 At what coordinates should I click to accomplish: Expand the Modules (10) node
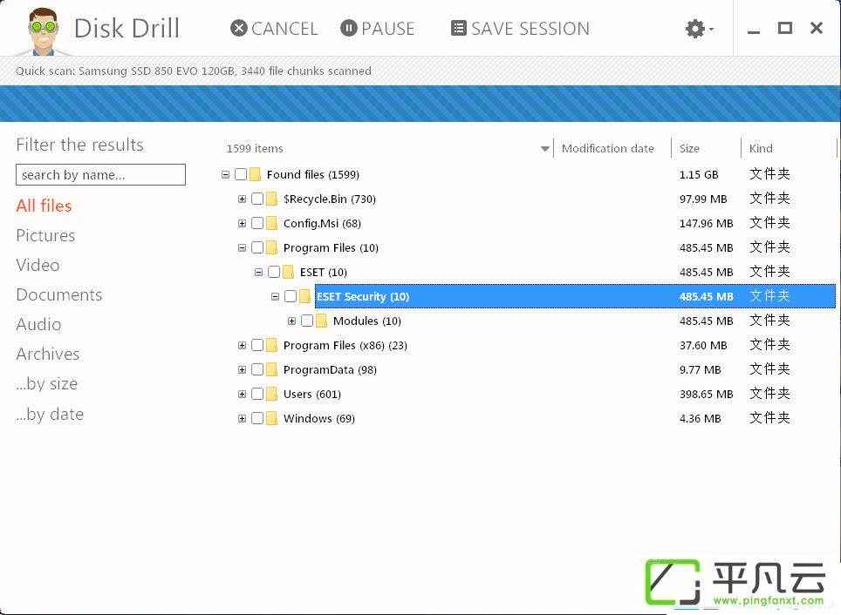pyautogui.click(x=291, y=321)
